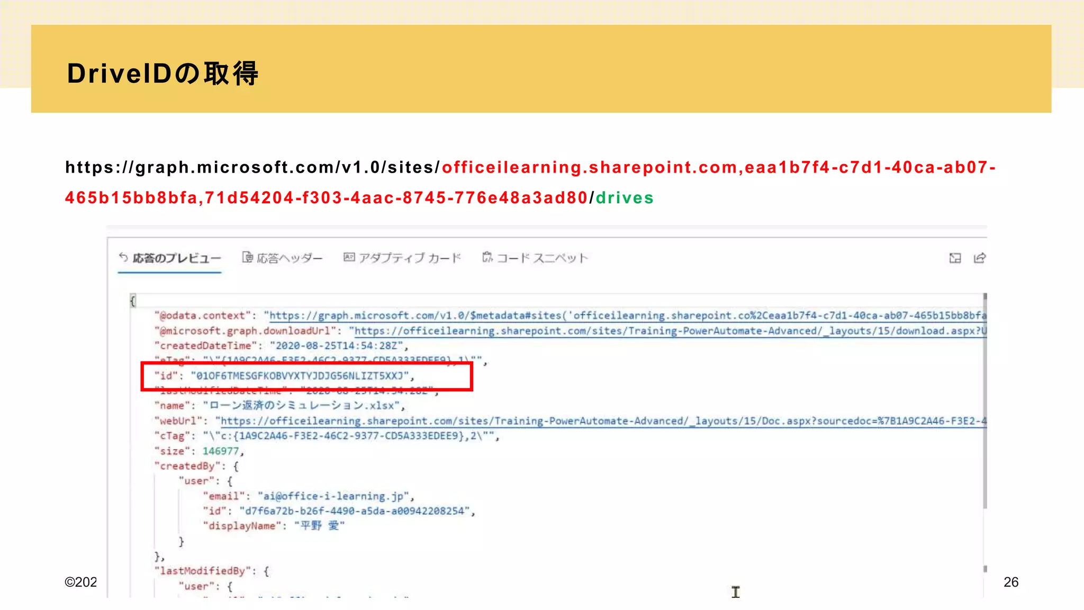Click the name value ローン返済のシミュレーション.xlsx

(x=302, y=406)
